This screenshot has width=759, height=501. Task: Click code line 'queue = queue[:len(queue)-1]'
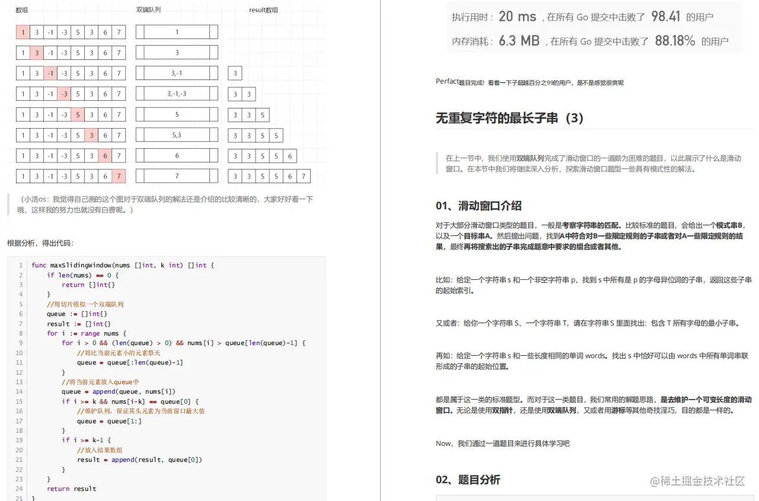pos(130,362)
